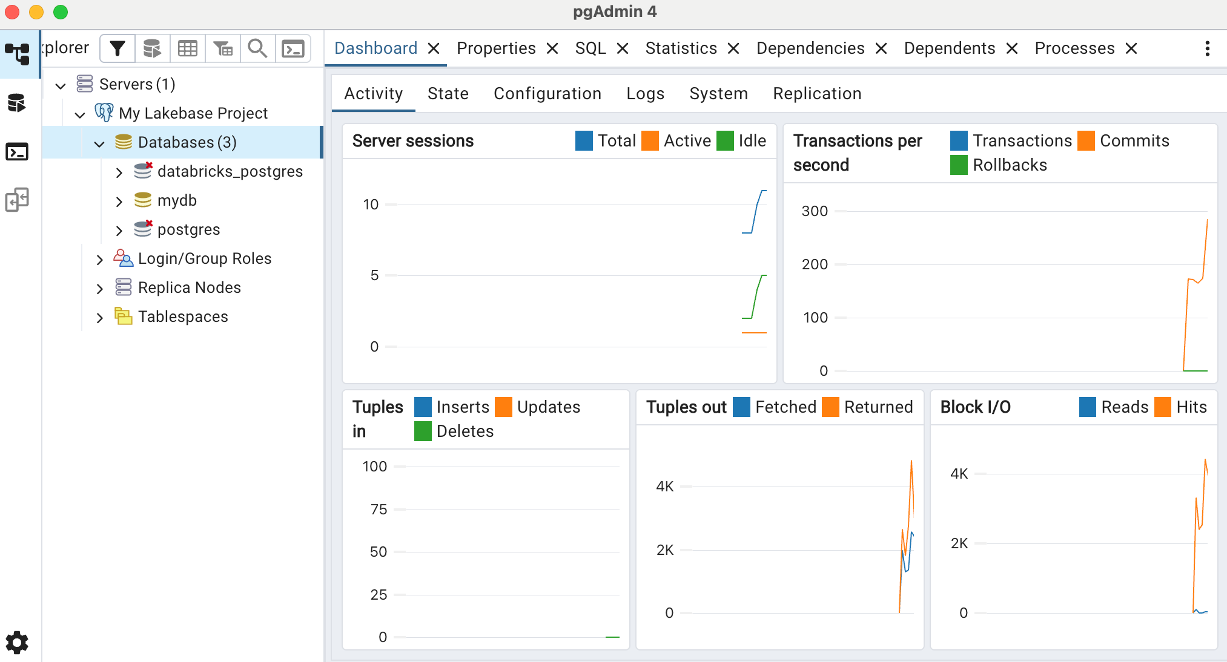Open the View Data grid icon
Viewport: 1227px width, 662px height.
[x=187, y=48]
